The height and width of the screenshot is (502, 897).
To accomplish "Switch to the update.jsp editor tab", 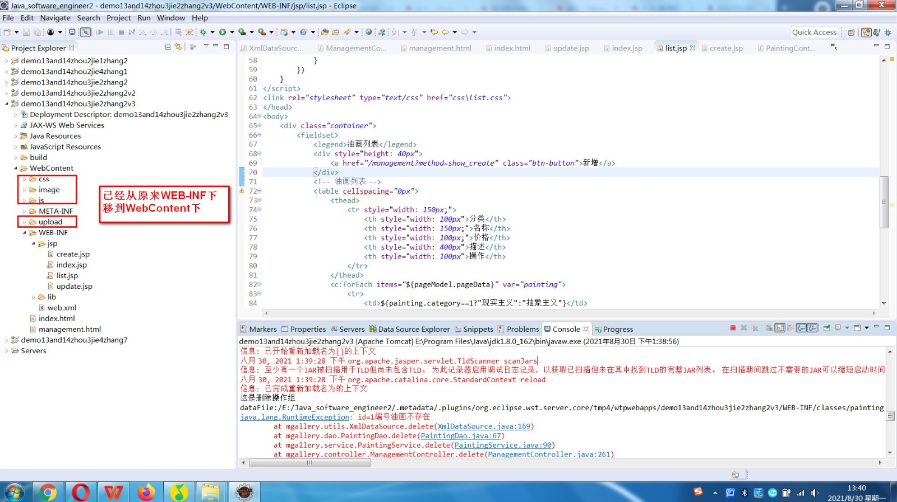I will click(571, 48).
